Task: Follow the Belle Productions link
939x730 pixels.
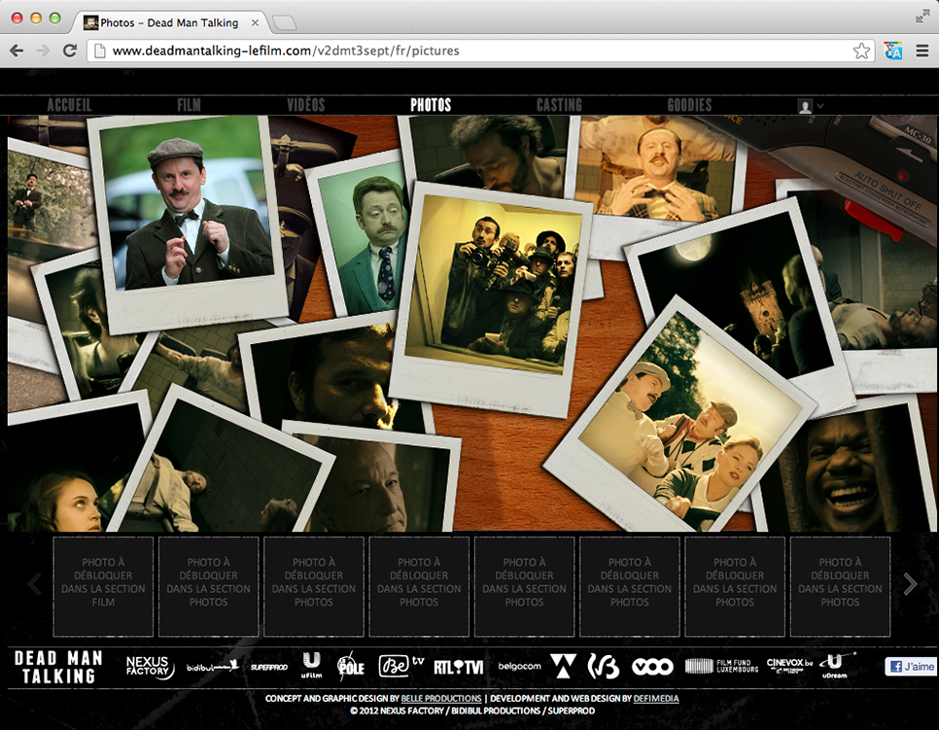Action: click(x=440, y=698)
